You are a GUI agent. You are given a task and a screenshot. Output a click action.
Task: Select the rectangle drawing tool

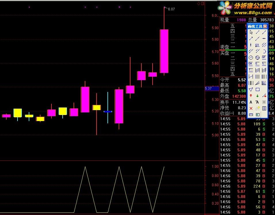(x=257, y=89)
